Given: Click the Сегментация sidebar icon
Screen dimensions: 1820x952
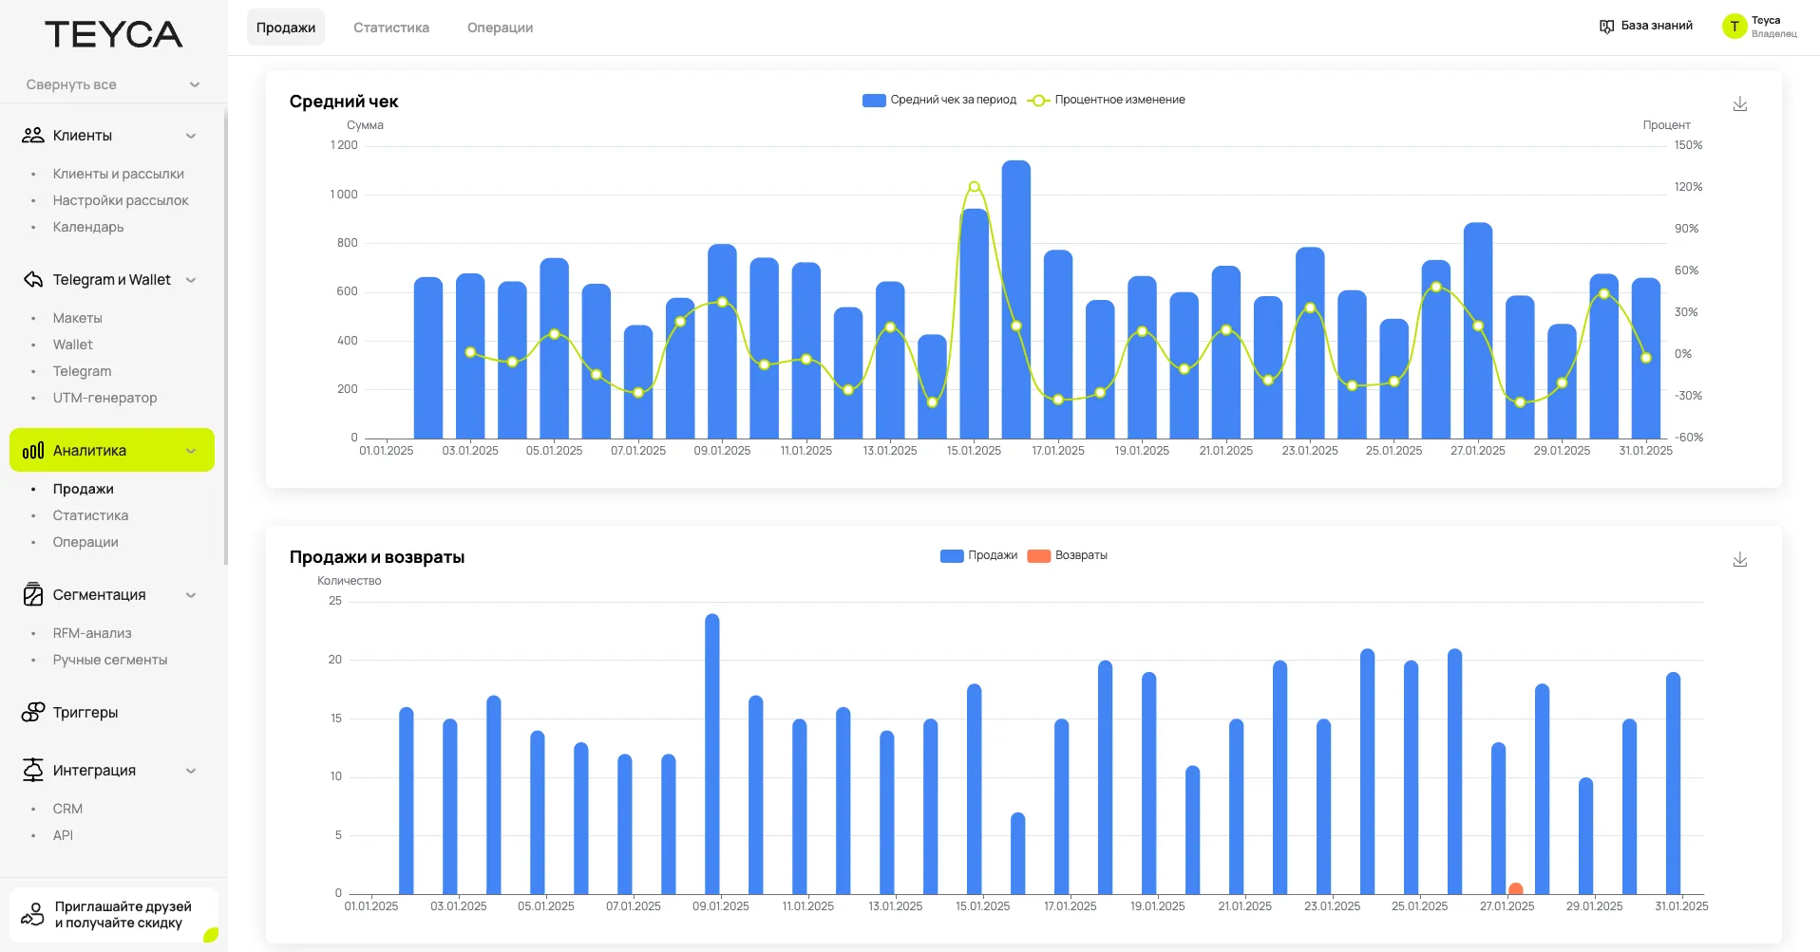Looking at the screenshot, I should coord(33,595).
